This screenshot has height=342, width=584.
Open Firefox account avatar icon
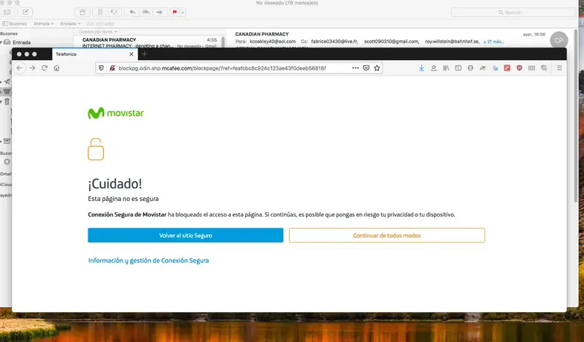tap(470, 68)
